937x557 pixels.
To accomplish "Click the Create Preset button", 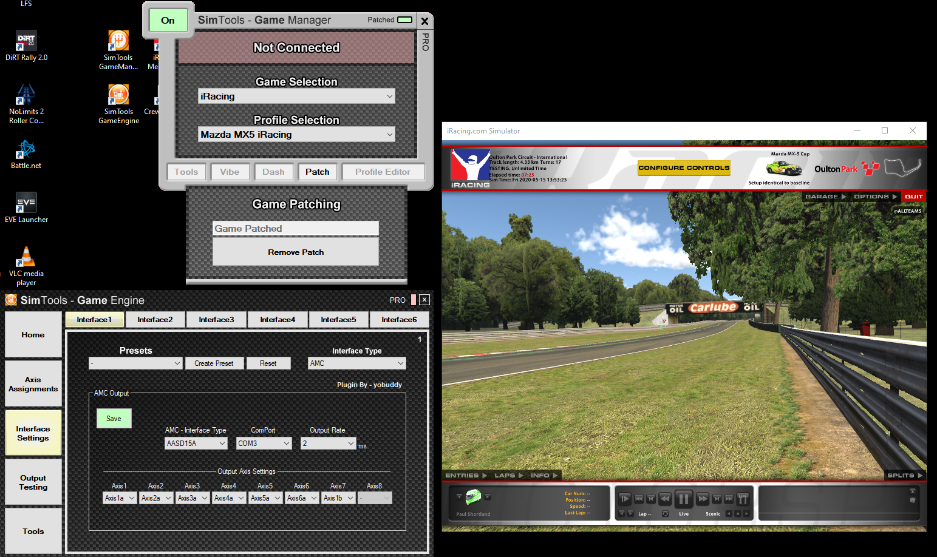I will (214, 363).
